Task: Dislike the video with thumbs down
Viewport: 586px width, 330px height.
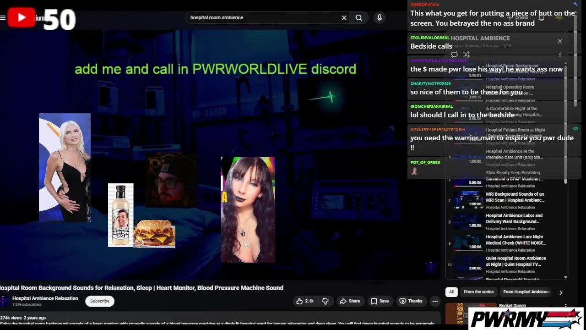Action: click(x=326, y=301)
